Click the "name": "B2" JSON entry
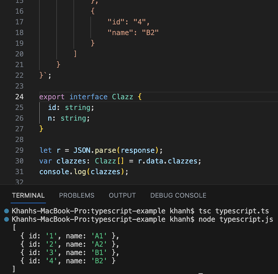This screenshot has height=274, width=278. click(133, 33)
